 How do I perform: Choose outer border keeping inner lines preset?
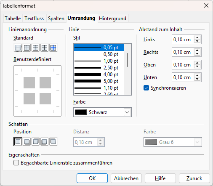(x=53, y=48)
